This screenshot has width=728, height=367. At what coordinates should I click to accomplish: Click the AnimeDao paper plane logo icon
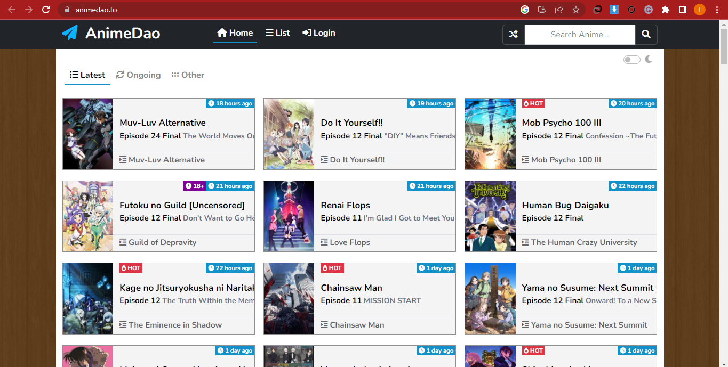(x=70, y=33)
